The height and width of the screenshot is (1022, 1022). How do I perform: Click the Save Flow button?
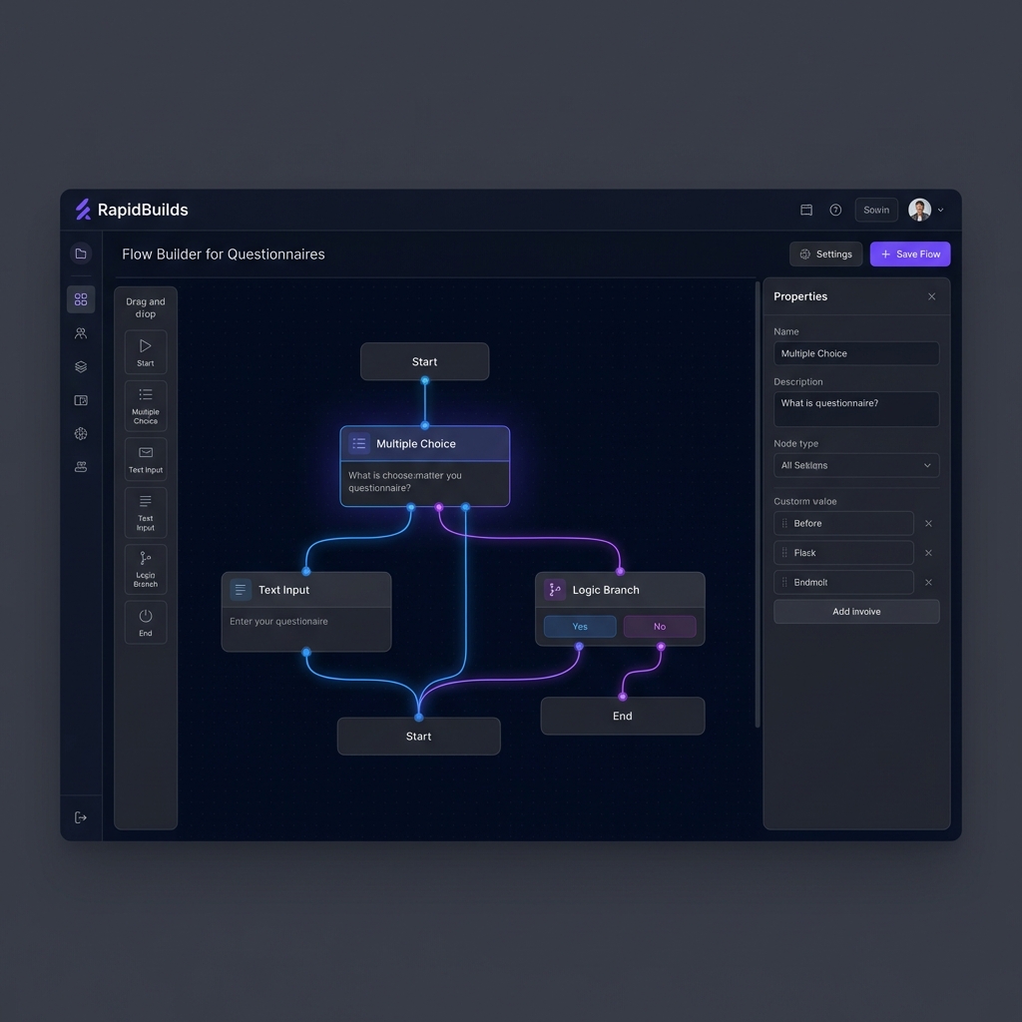(x=909, y=254)
